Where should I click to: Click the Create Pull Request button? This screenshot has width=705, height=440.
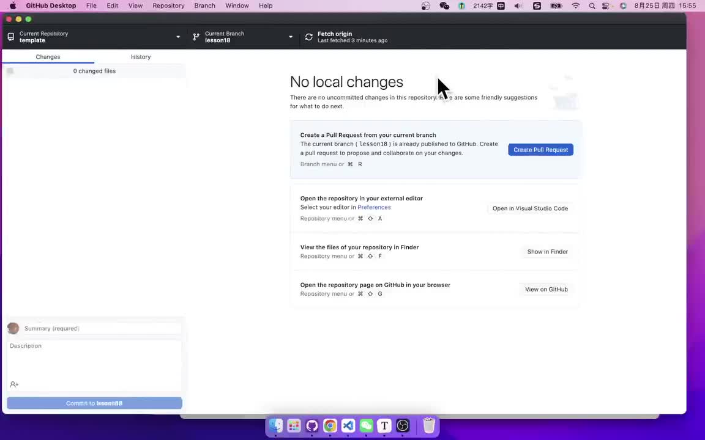click(x=540, y=150)
